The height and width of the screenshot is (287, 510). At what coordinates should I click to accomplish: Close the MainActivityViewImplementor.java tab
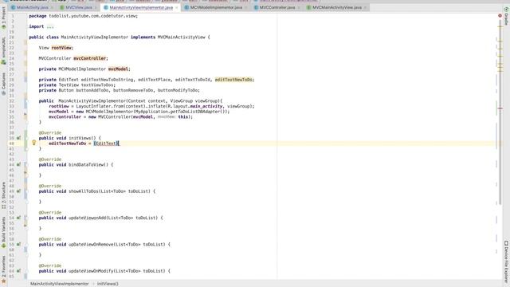click(177, 7)
